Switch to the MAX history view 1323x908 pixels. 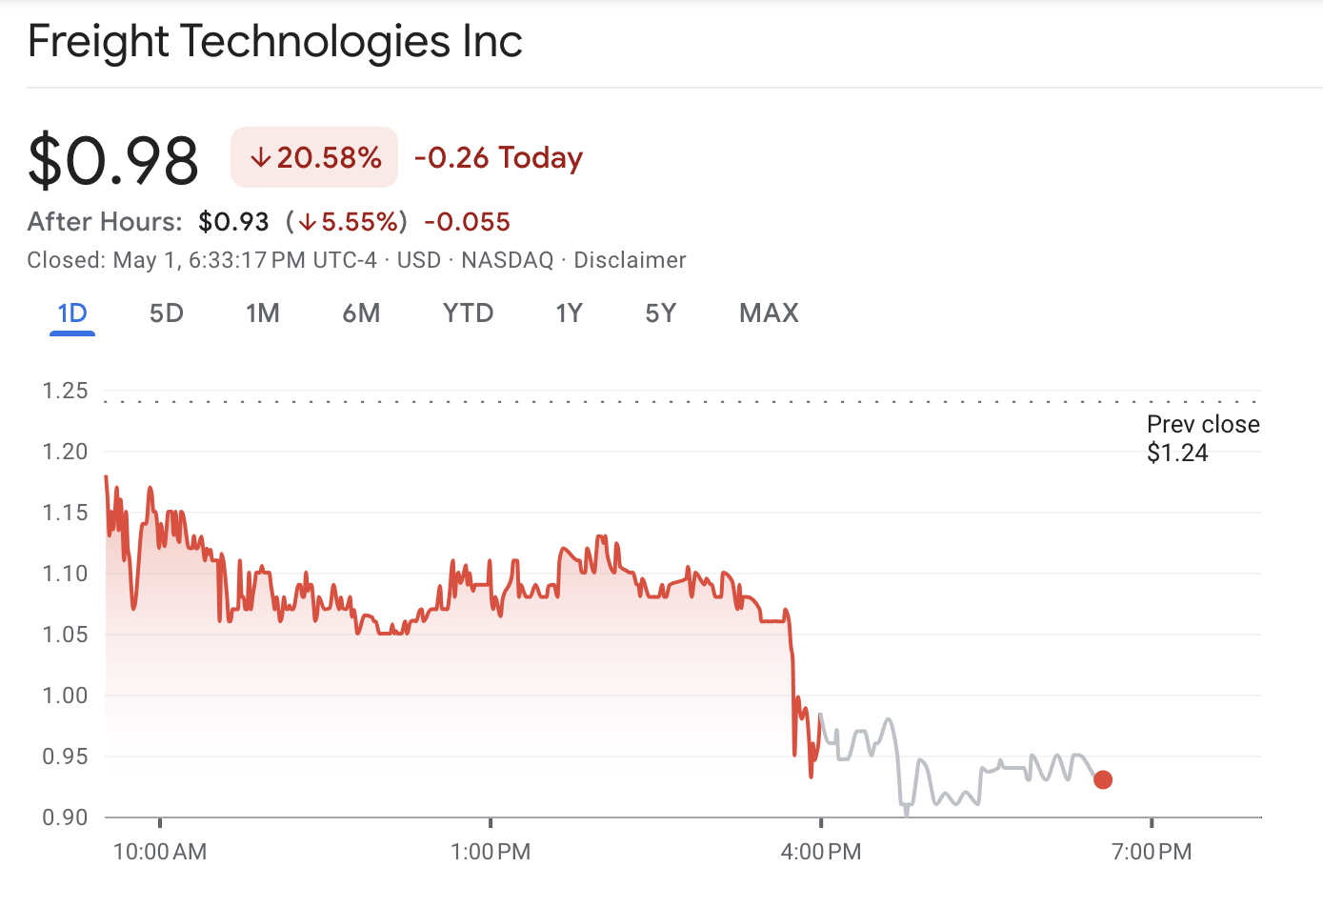(769, 313)
